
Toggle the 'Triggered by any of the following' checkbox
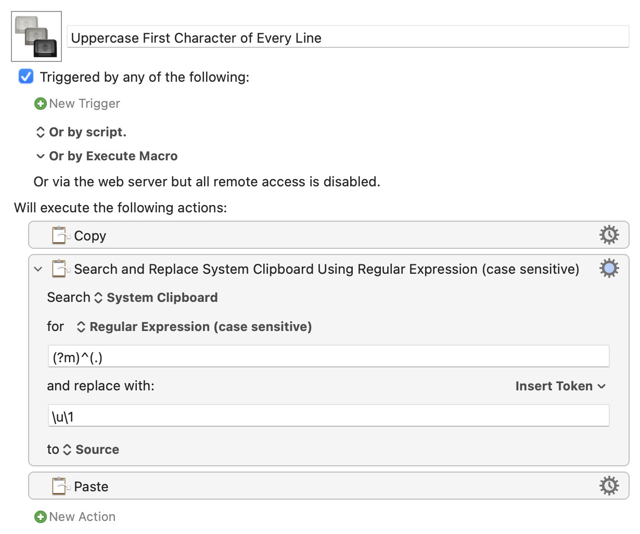[x=26, y=77]
